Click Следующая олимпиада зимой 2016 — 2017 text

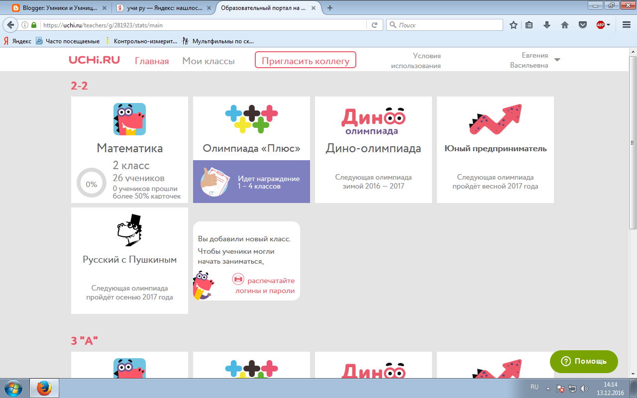click(373, 182)
